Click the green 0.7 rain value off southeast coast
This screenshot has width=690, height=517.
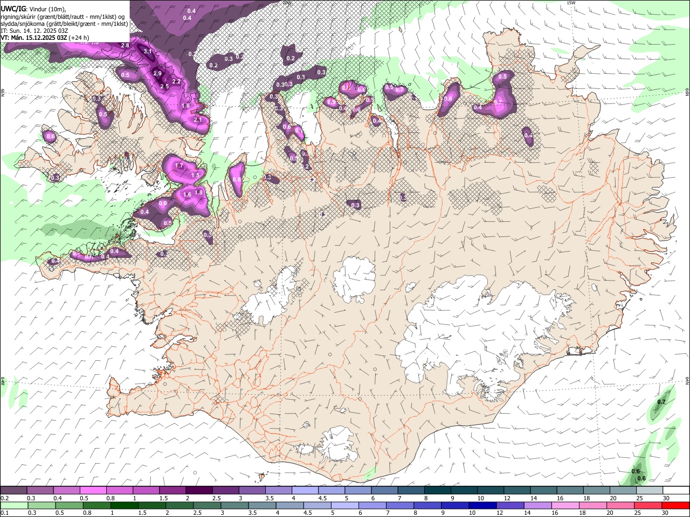pos(662,402)
